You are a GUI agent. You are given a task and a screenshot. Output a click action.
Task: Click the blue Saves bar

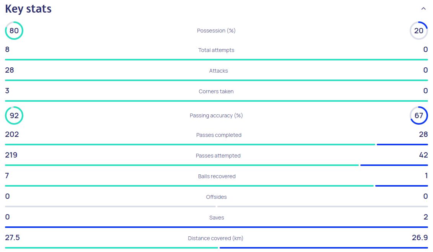216,227
